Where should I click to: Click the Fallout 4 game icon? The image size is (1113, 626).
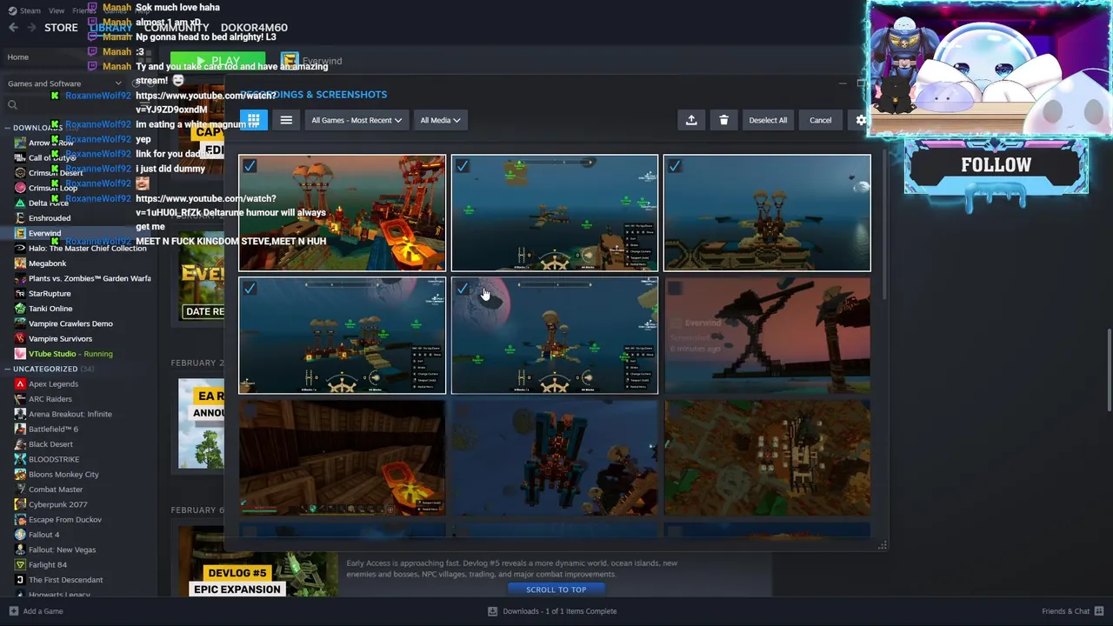click(20, 535)
